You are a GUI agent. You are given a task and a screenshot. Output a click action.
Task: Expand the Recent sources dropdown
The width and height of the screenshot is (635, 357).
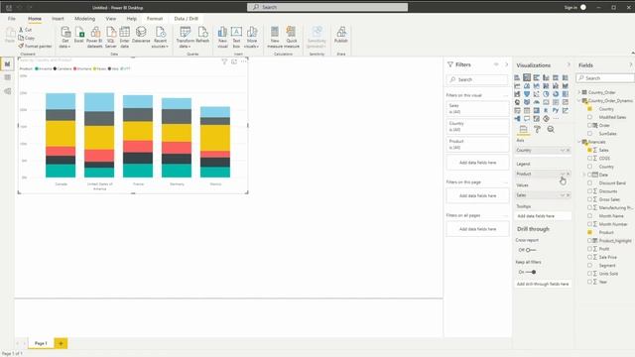click(160, 38)
